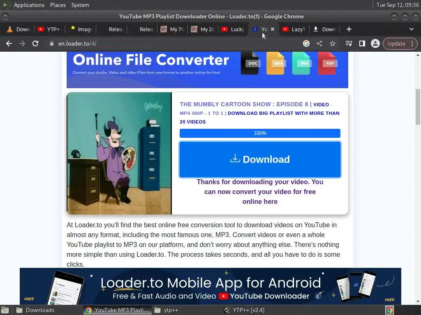Viewport: 421px width, 315px height.
Task: Switch to the first Relea tab
Action: 112,29
